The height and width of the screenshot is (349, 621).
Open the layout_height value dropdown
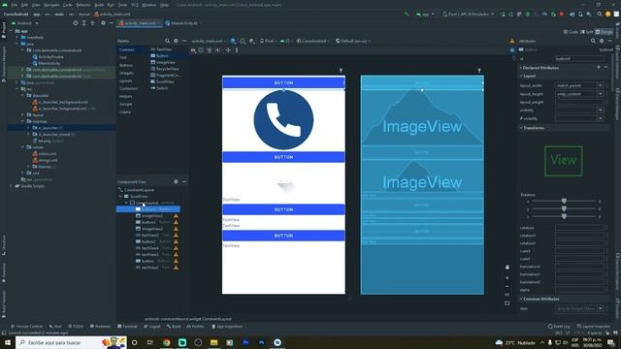(x=601, y=94)
